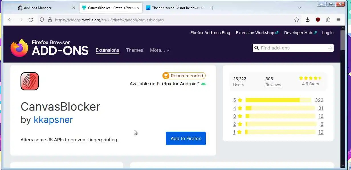Reload the page with the refresh icon

31,20
